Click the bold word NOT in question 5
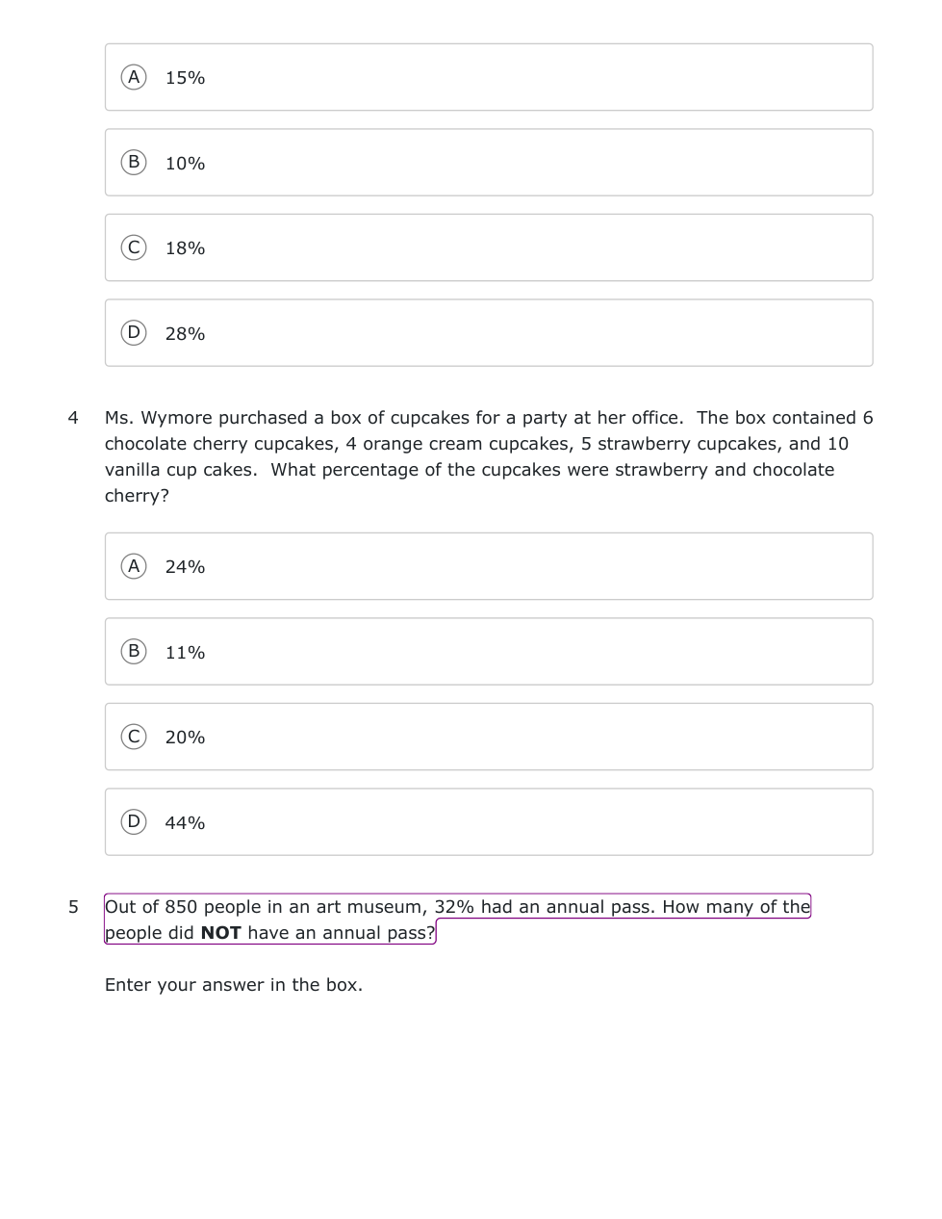Image resolution: width=942 pixels, height=1219 pixels. pyautogui.click(x=220, y=933)
